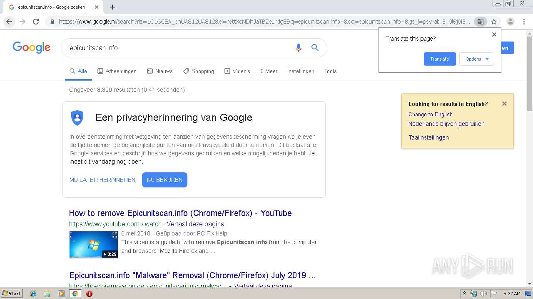Switch to the Video's tab

pos(237,71)
